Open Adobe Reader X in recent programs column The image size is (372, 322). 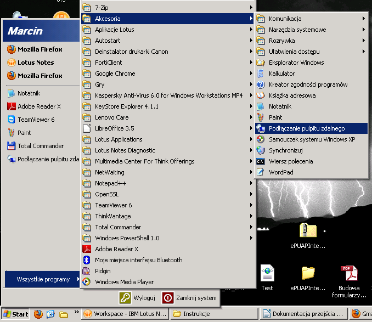[x=41, y=106]
